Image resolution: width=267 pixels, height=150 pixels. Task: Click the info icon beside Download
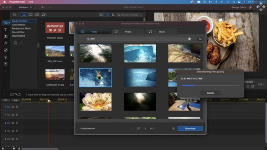(173, 129)
